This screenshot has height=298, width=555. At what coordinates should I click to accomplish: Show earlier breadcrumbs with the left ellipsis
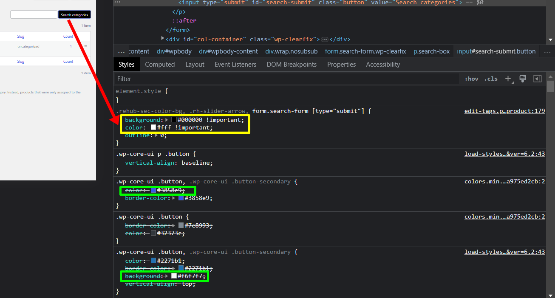(x=121, y=51)
